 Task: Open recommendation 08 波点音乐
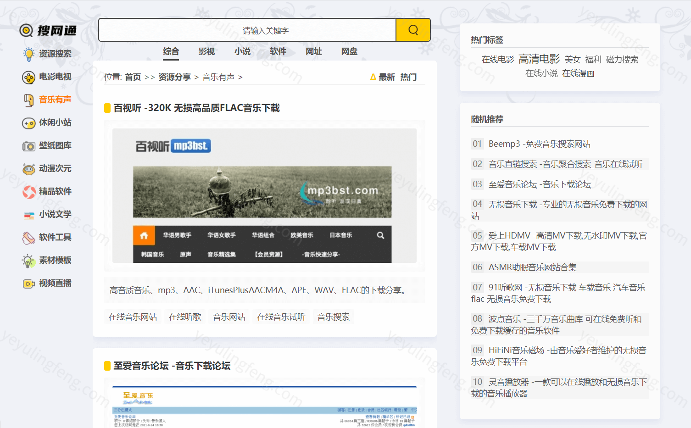point(560,324)
